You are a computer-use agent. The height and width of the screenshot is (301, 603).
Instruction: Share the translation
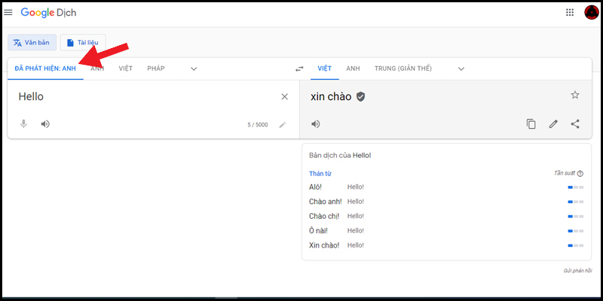click(575, 124)
